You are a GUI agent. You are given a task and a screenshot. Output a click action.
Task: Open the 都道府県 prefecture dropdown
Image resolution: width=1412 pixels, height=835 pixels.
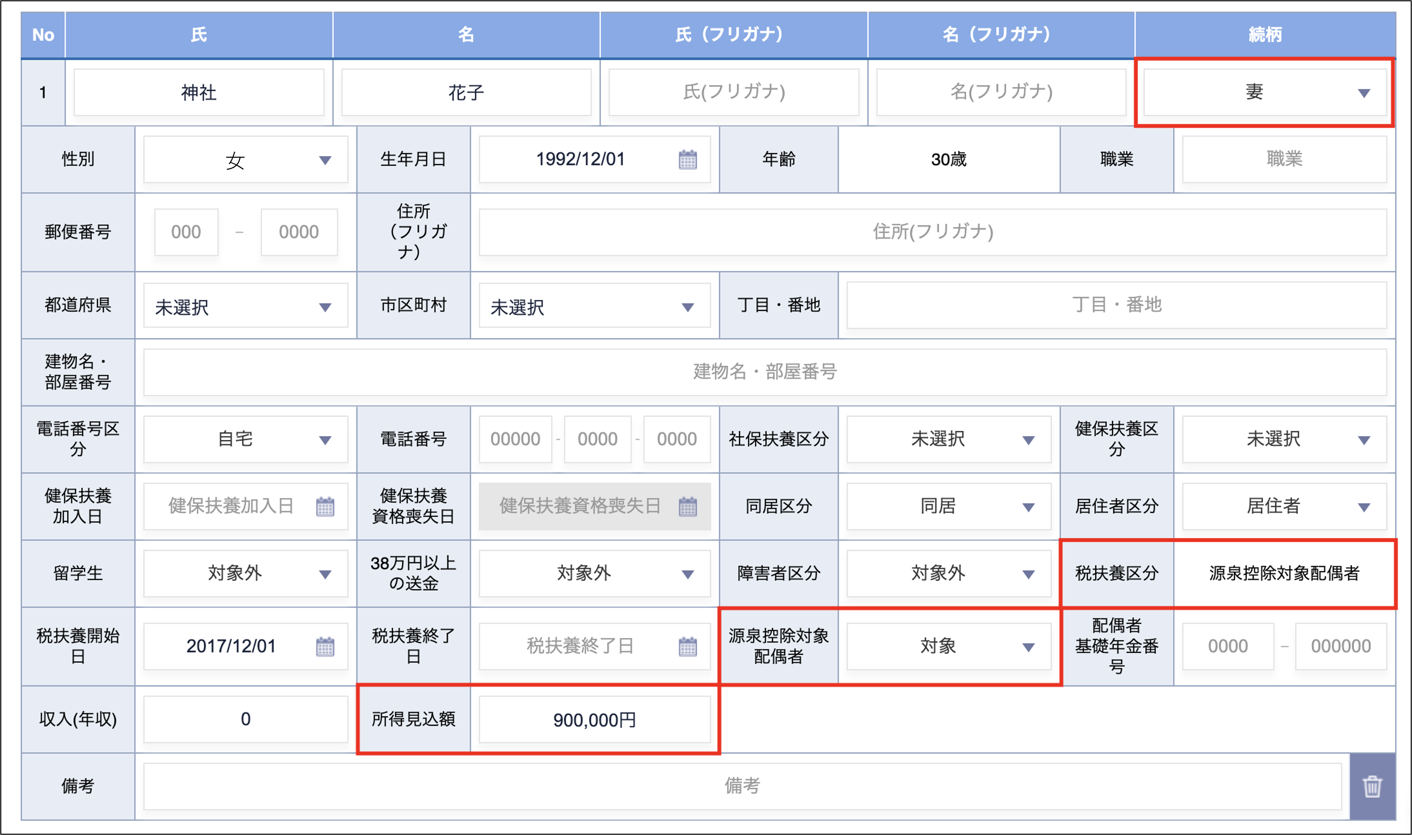(x=246, y=307)
